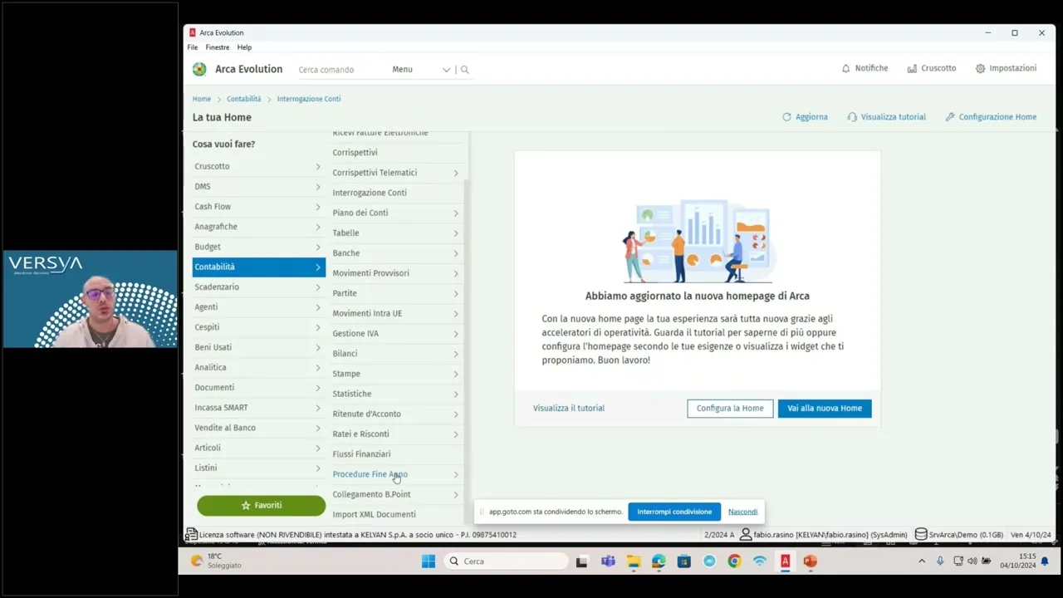Open Microsoft Teams in taskbar

[x=608, y=561]
